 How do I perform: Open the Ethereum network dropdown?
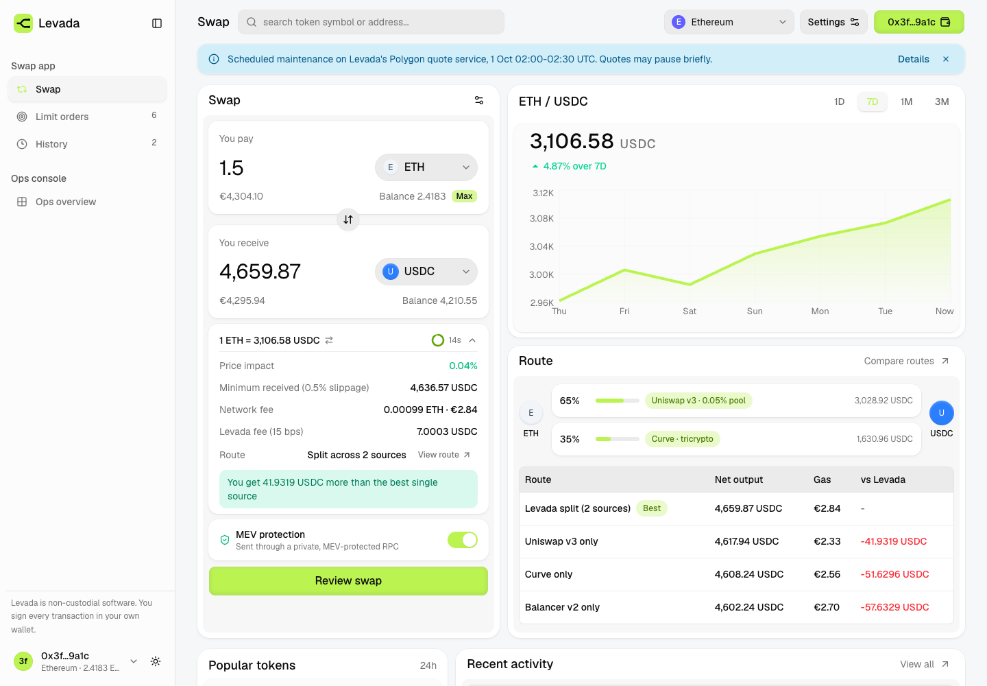(729, 22)
